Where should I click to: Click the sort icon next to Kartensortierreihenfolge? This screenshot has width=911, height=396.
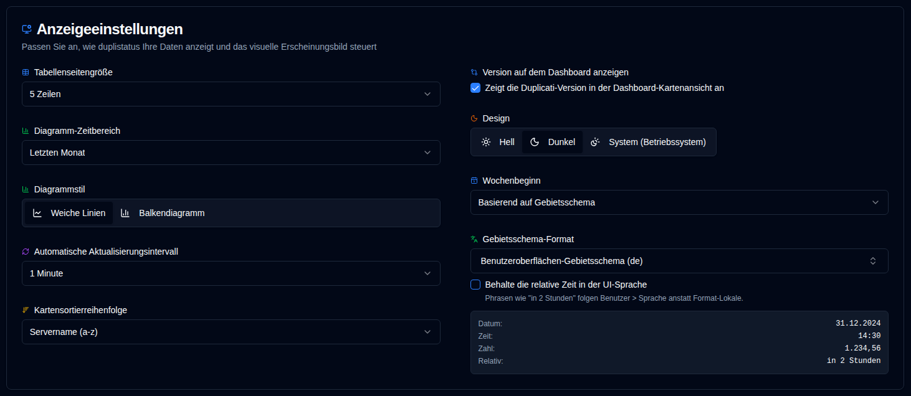pyautogui.click(x=26, y=310)
